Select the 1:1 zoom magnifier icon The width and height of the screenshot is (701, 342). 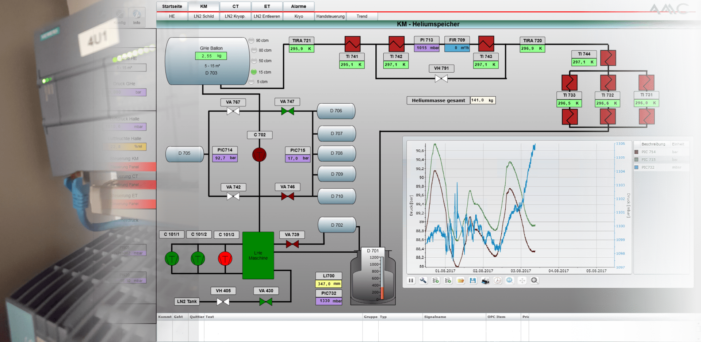click(x=510, y=280)
